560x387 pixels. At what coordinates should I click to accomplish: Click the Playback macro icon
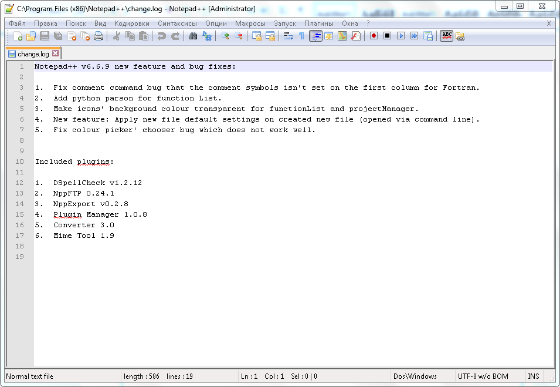[x=401, y=36]
